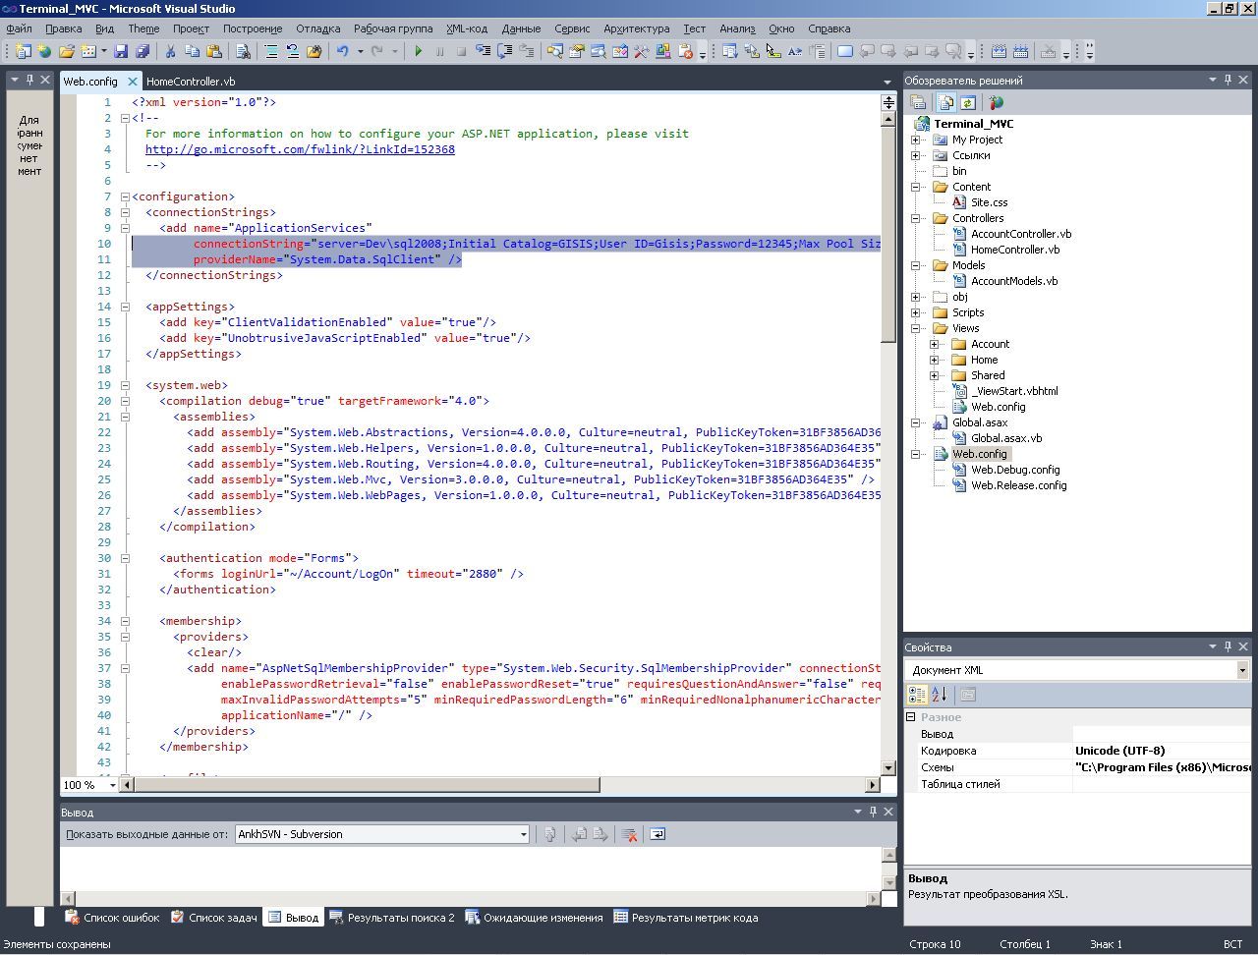1258x955 pixels.
Task: Clear output with the red X icon
Action: [x=630, y=834]
